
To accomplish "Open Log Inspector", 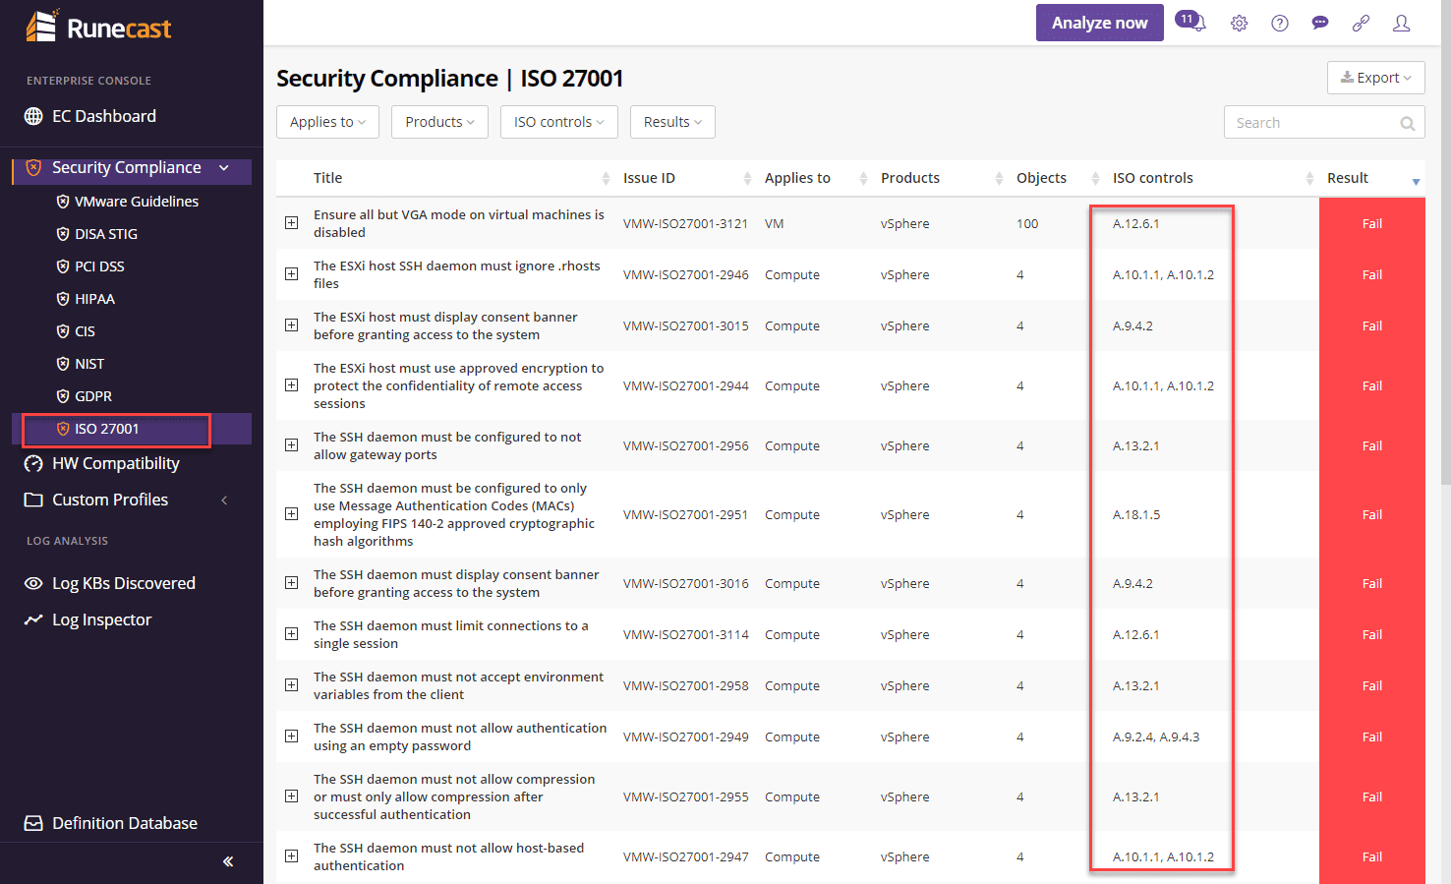I will [x=102, y=619].
